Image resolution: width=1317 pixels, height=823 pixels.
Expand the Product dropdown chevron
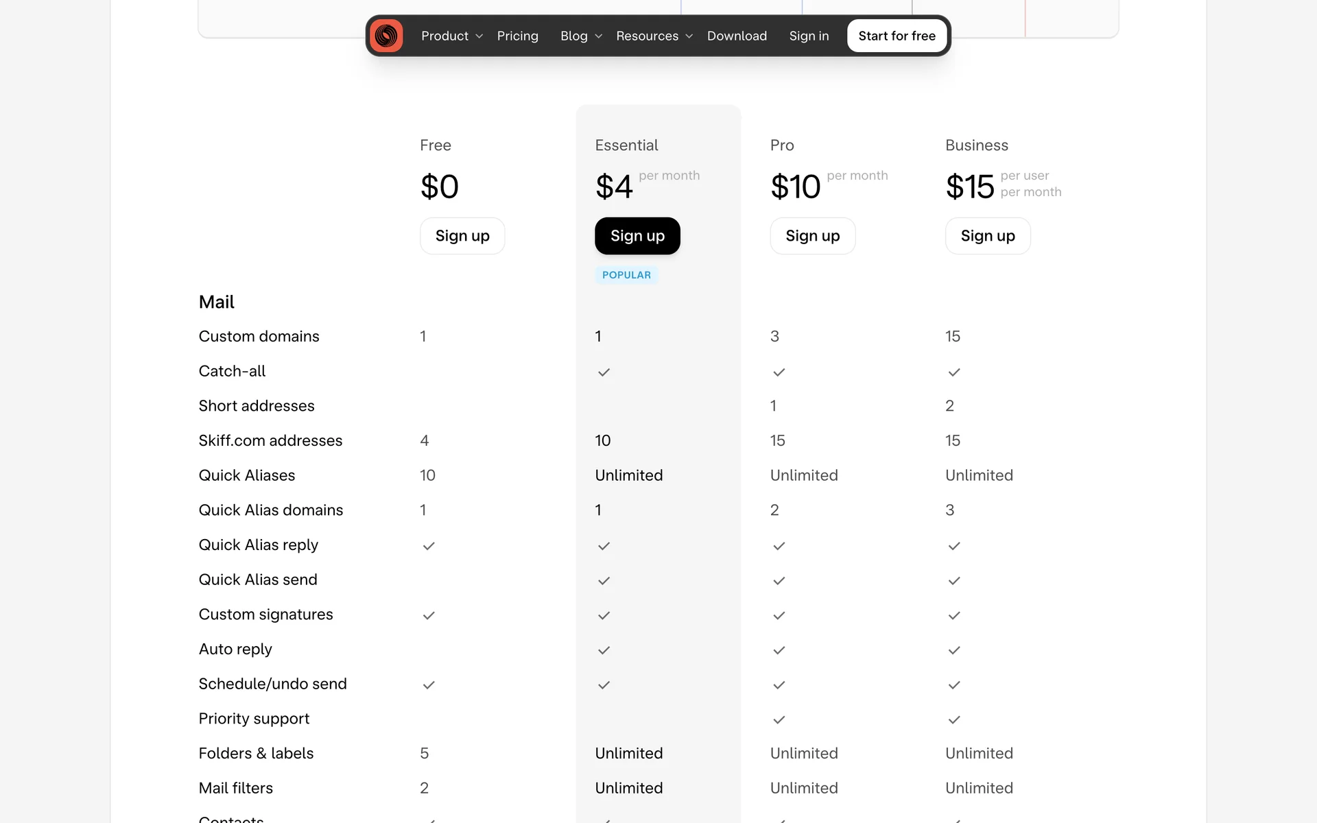(x=479, y=36)
